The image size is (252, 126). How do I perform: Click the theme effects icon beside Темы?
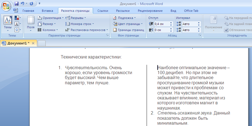click(17, 30)
